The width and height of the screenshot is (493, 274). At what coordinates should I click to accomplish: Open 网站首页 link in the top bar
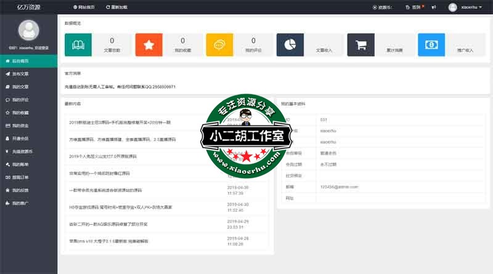(84, 7)
